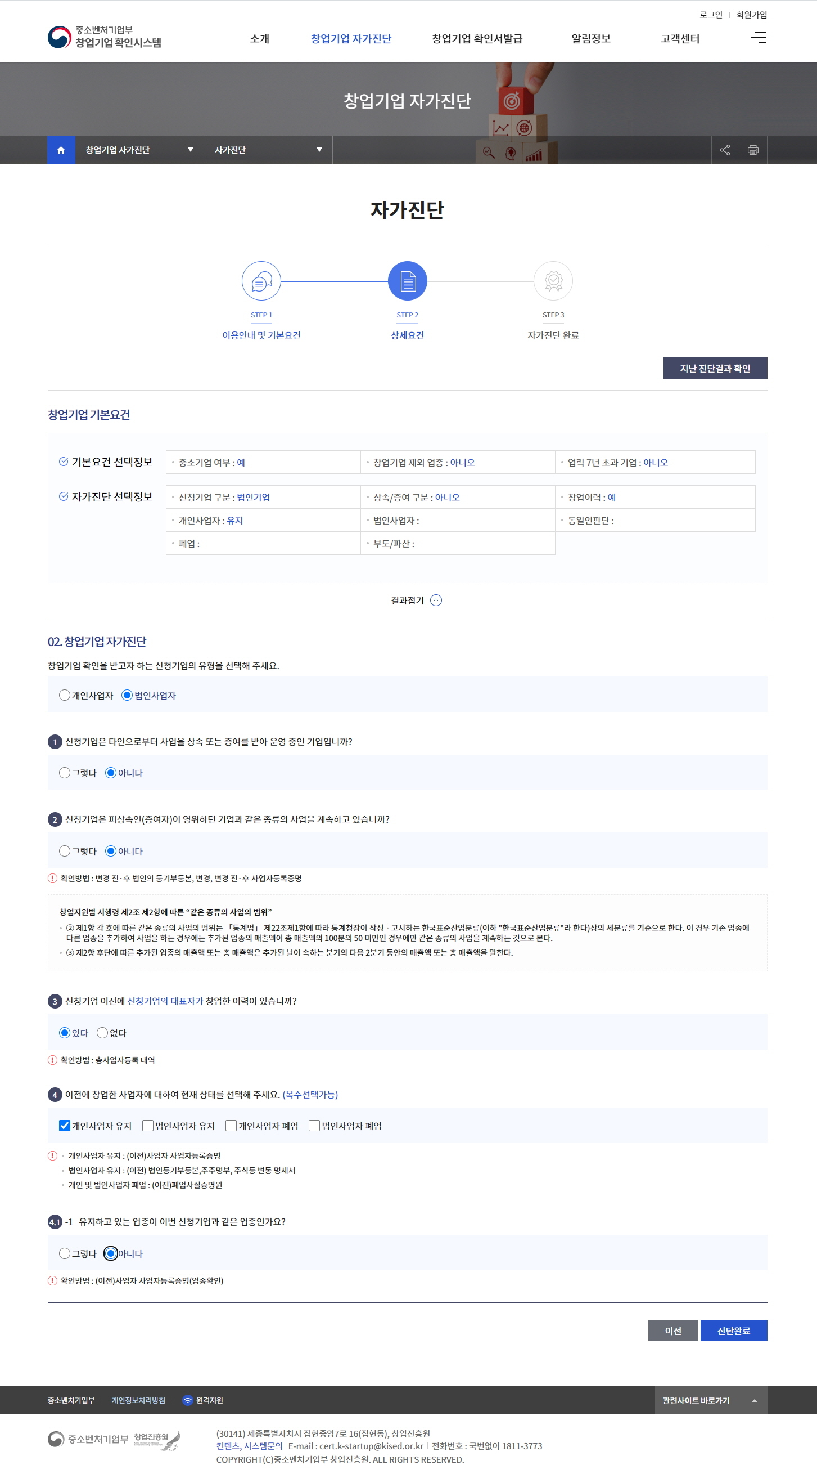Check the 개인사업자 폐업 checkbox
The height and width of the screenshot is (1474, 817).
(231, 1126)
